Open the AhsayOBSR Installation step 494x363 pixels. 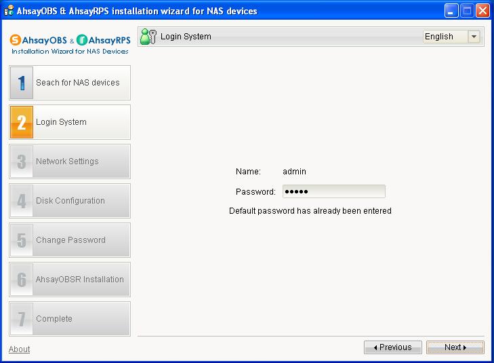(70, 280)
